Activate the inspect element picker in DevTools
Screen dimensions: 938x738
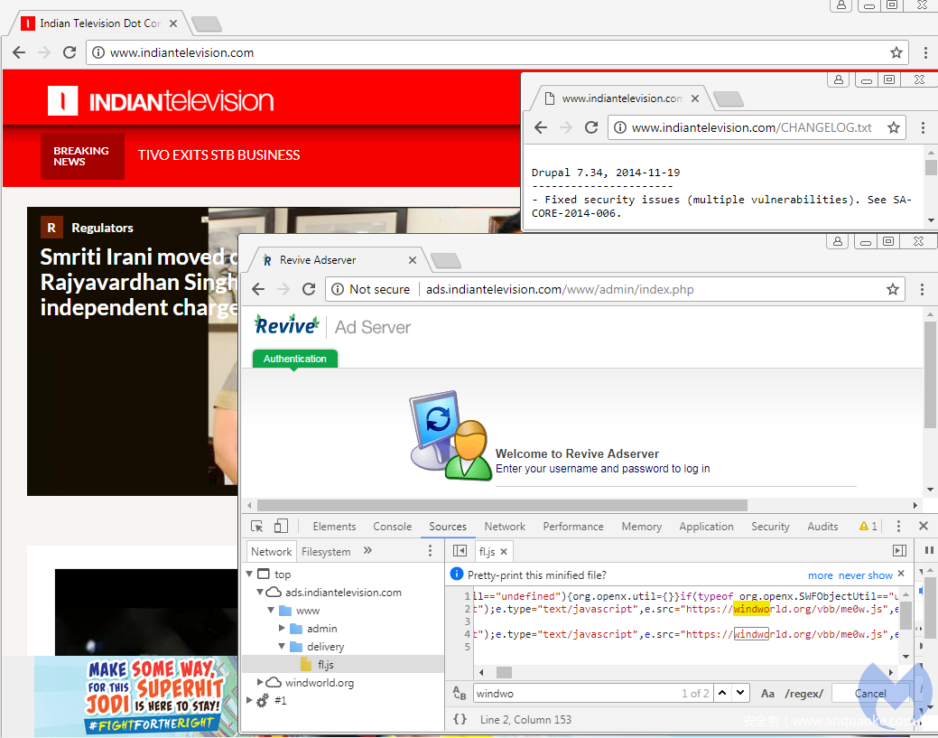(x=257, y=527)
